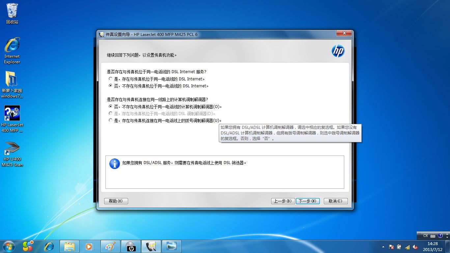Click the DSL/ADSL modem tooltip text
The image size is (450, 253).
tap(290, 133)
